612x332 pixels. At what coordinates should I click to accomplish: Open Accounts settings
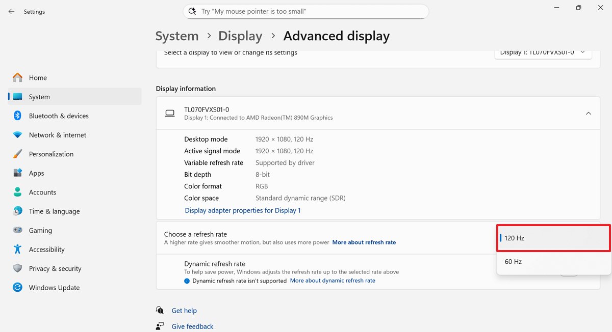pos(42,192)
